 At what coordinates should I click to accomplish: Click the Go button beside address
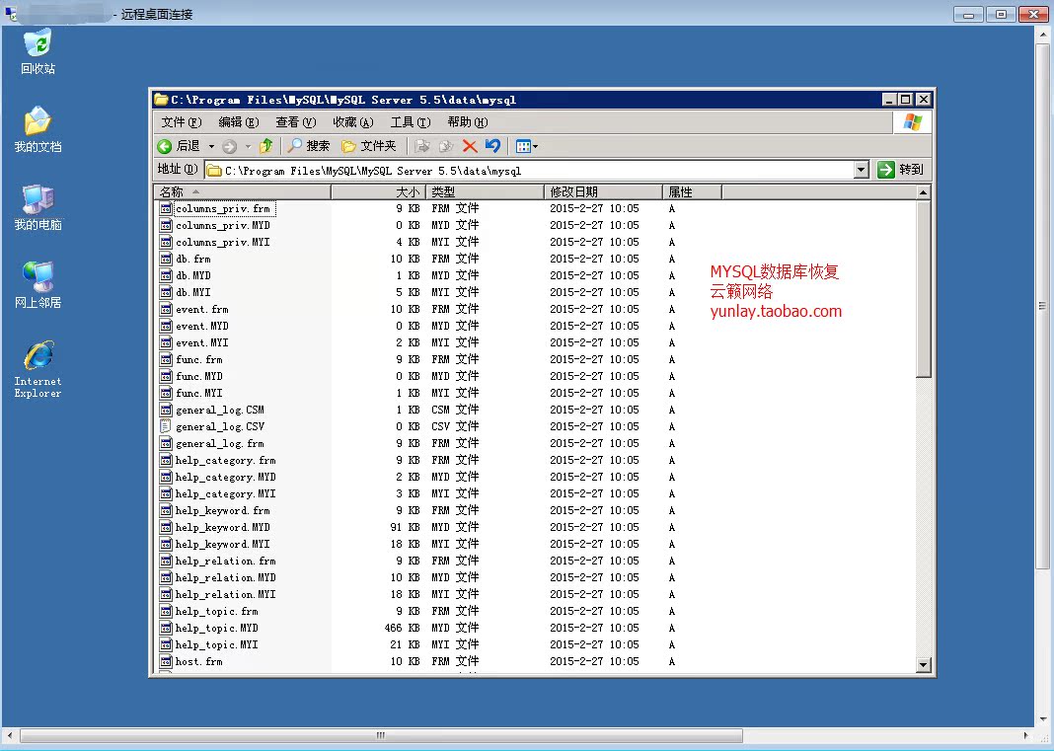click(901, 170)
